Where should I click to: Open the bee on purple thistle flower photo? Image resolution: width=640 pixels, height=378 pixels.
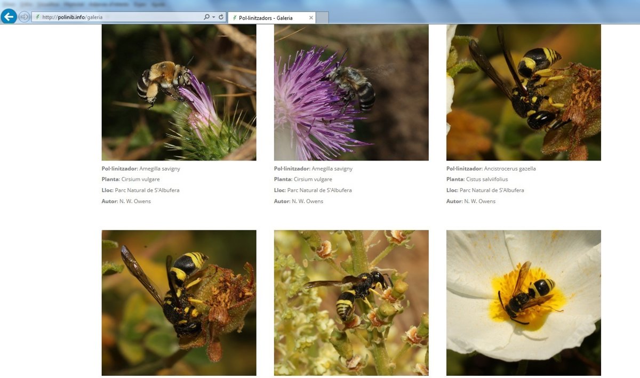[x=351, y=92]
